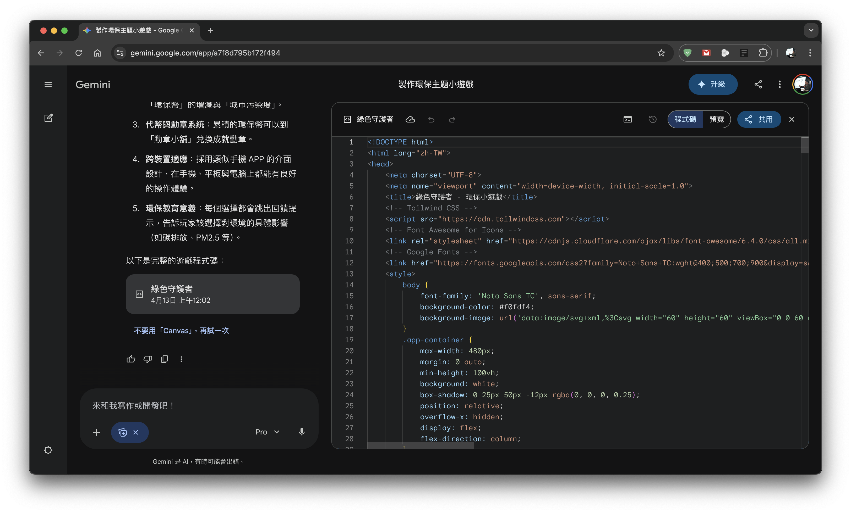The width and height of the screenshot is (851, 513).
Task: Close the canvas panel
Action: point(792,119)
